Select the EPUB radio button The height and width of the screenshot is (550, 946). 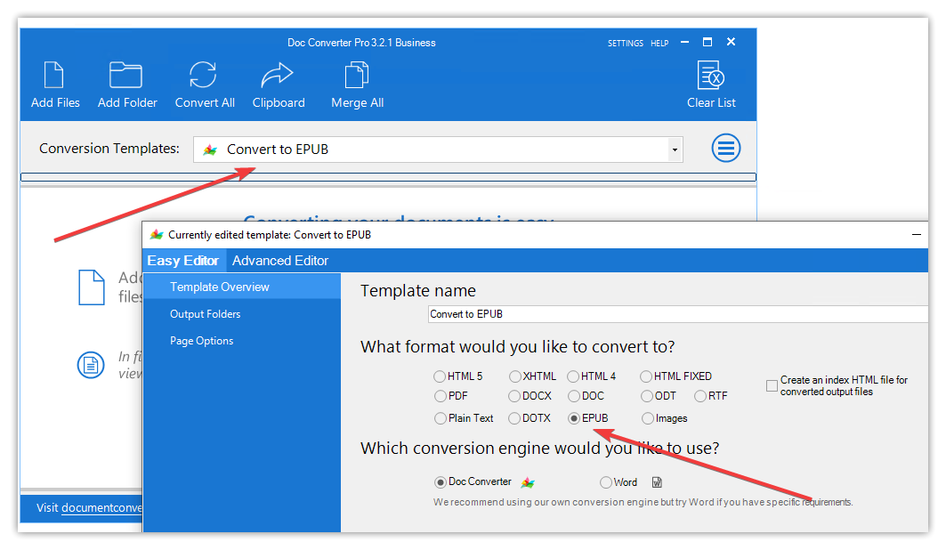click(574, 418)
